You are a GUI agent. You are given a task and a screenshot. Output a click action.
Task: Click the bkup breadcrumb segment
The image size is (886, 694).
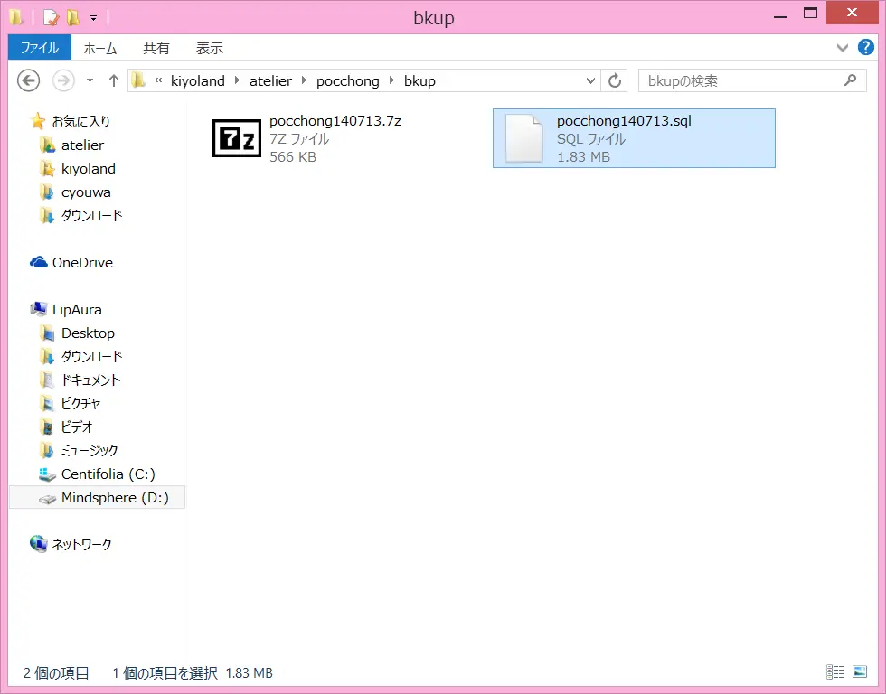(419, 80)
